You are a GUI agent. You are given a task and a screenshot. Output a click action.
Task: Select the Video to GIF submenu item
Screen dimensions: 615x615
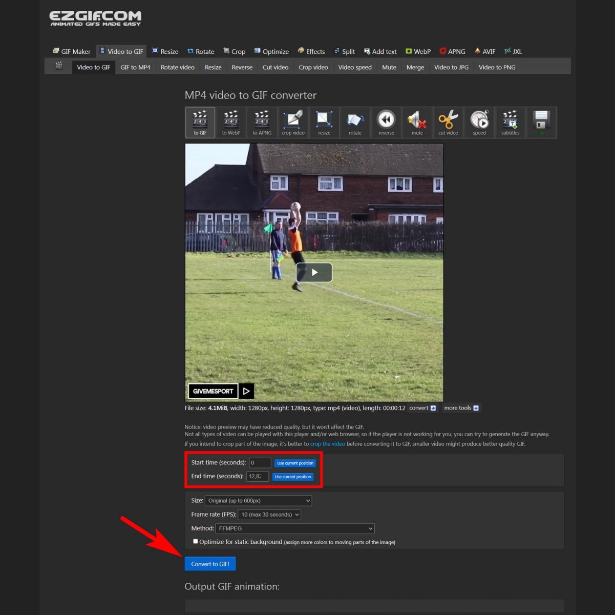click(x=93, y=67)
